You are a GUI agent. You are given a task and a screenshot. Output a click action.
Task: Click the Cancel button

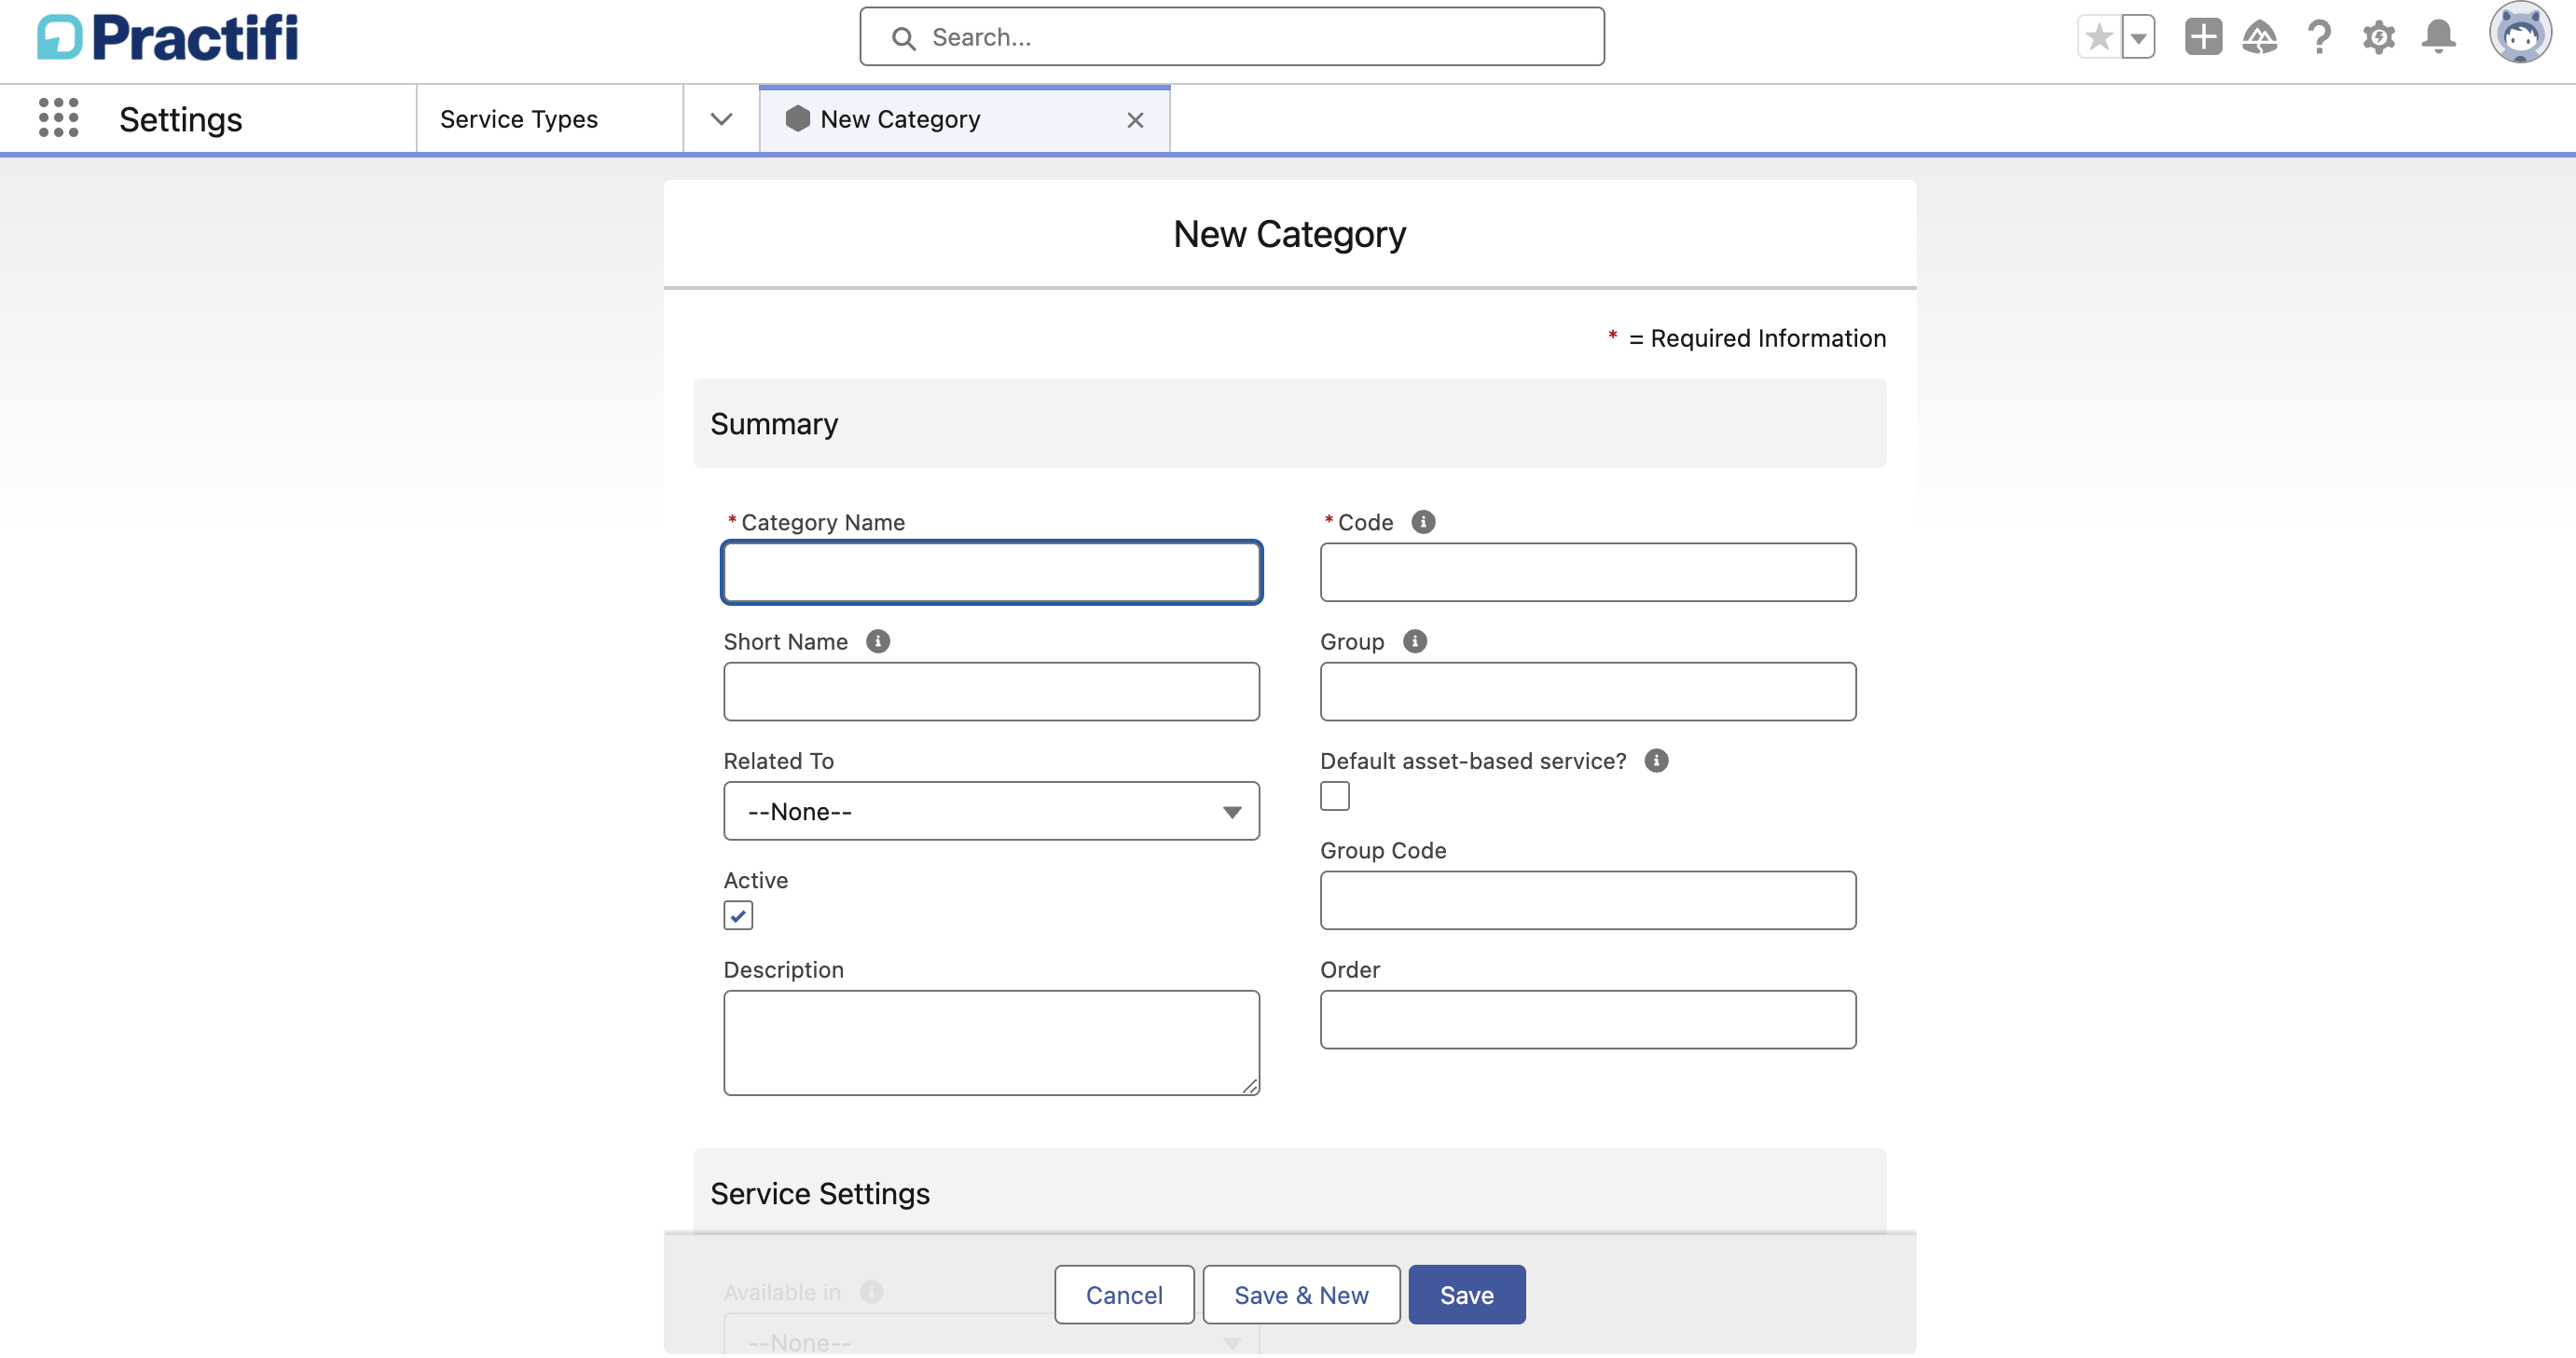pos(1124,1294)
